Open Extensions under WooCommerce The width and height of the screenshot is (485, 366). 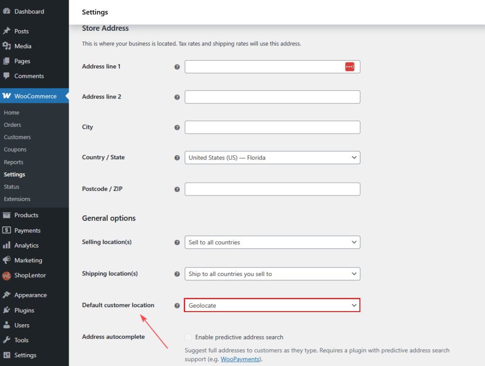click(17, 199)
